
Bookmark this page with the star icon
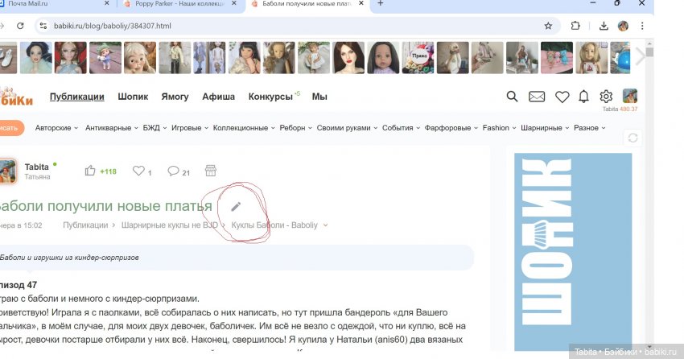[x=548, y=26]
